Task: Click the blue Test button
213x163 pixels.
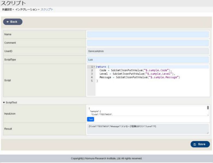Action: (x=90, y=119)
